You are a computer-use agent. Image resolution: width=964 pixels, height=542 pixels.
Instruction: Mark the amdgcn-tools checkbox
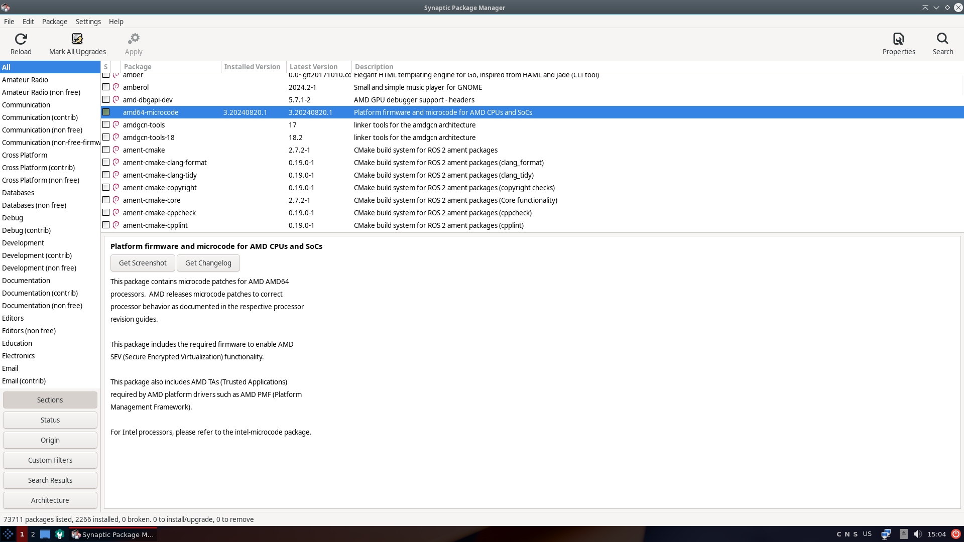coord(106,124)
